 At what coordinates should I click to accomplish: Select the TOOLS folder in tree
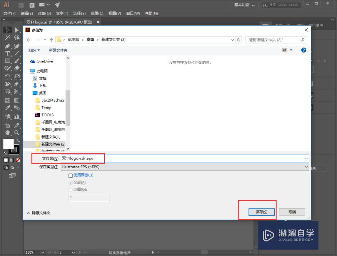[44, 115]
